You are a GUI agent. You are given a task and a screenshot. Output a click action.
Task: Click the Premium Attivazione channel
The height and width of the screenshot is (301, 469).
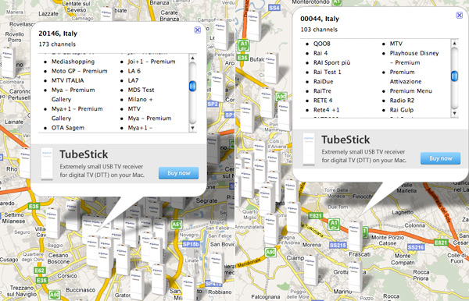pos(405,76)
